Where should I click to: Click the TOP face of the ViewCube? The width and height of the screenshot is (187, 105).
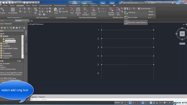point(182,34)
